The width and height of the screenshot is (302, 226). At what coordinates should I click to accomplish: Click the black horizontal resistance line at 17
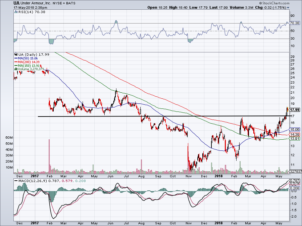click(164, 116)
